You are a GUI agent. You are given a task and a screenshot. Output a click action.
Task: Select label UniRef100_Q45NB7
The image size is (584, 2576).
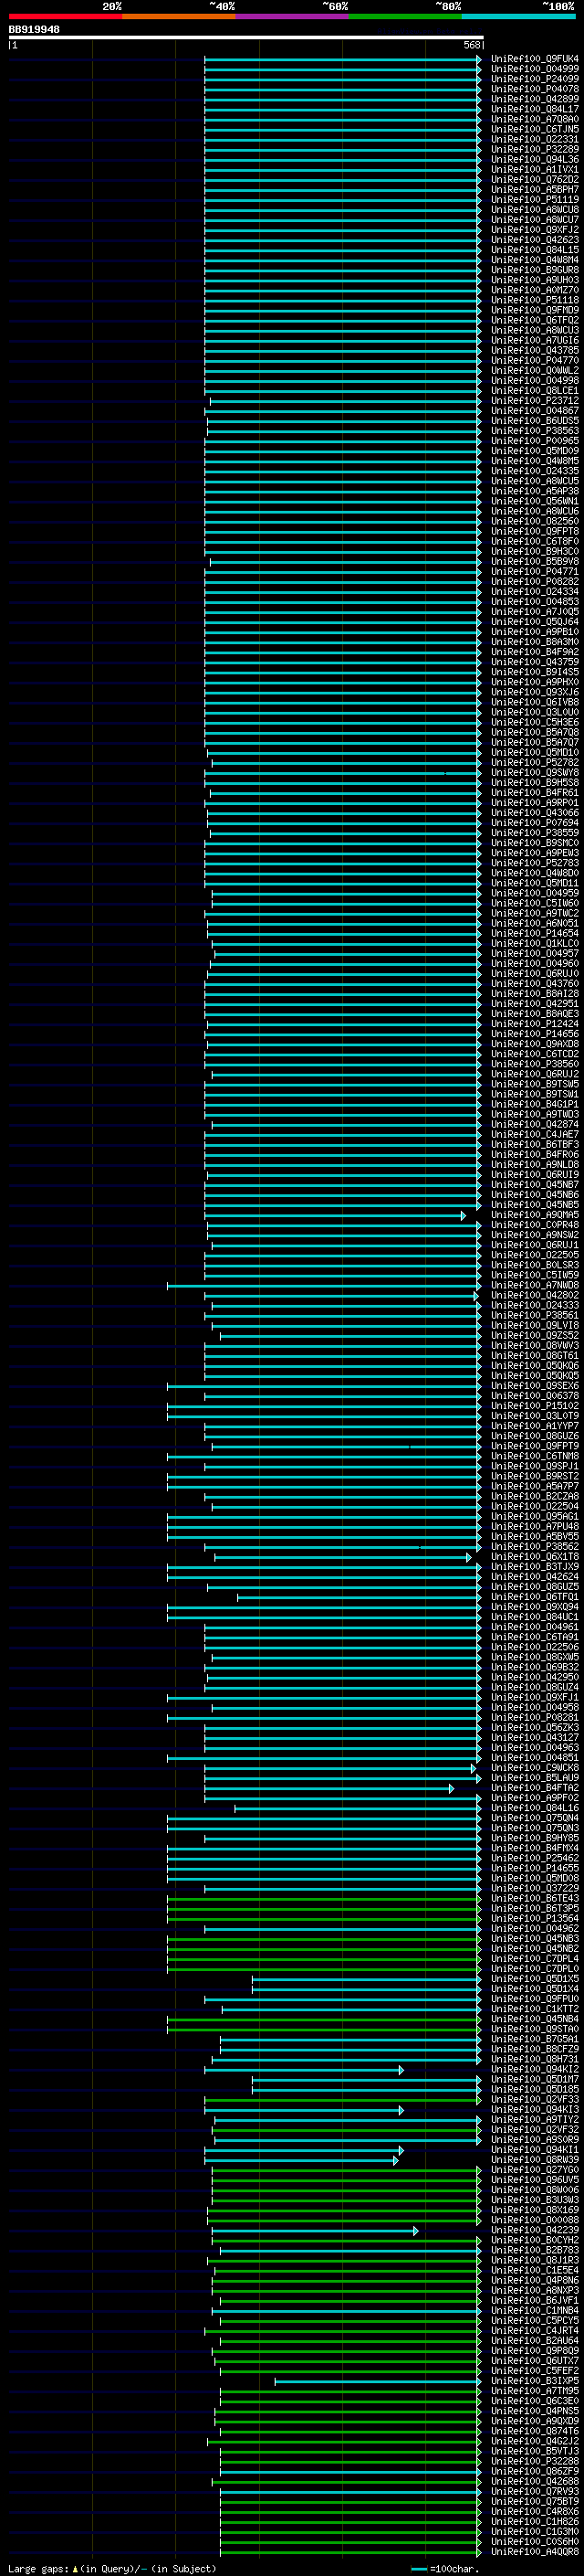pos(535,1185)
